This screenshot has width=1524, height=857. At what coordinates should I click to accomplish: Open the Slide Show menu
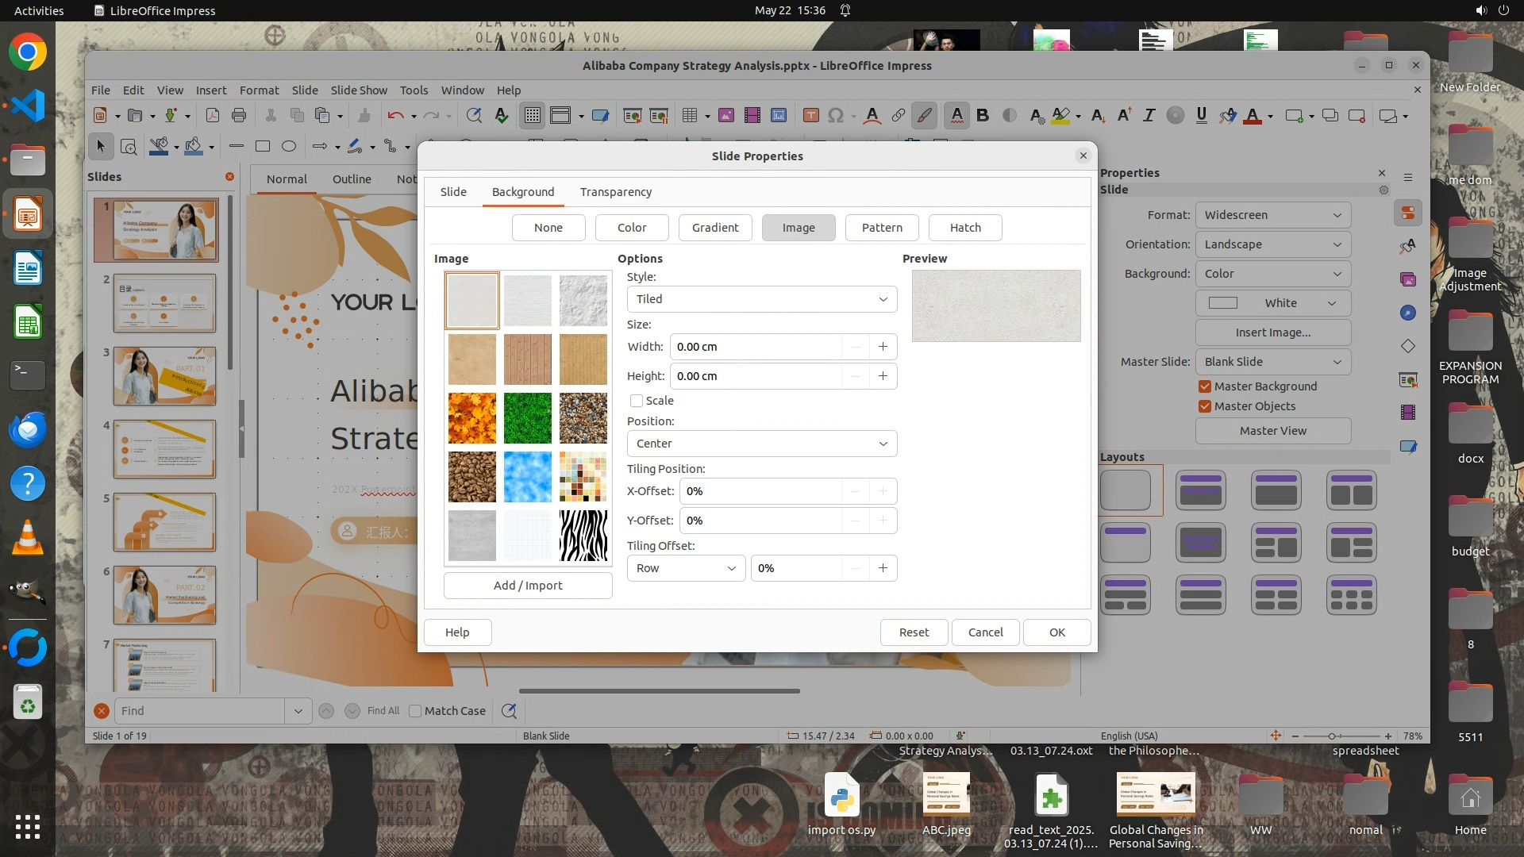359,90
